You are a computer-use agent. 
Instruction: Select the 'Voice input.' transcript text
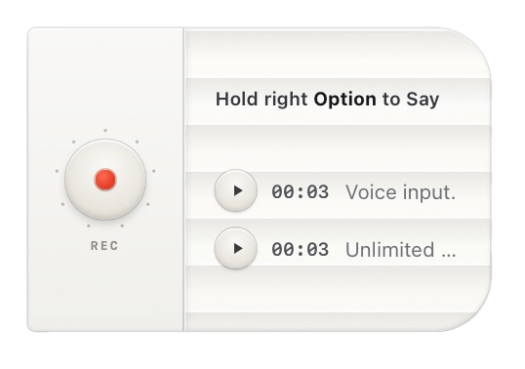click(x=400, y=193)
